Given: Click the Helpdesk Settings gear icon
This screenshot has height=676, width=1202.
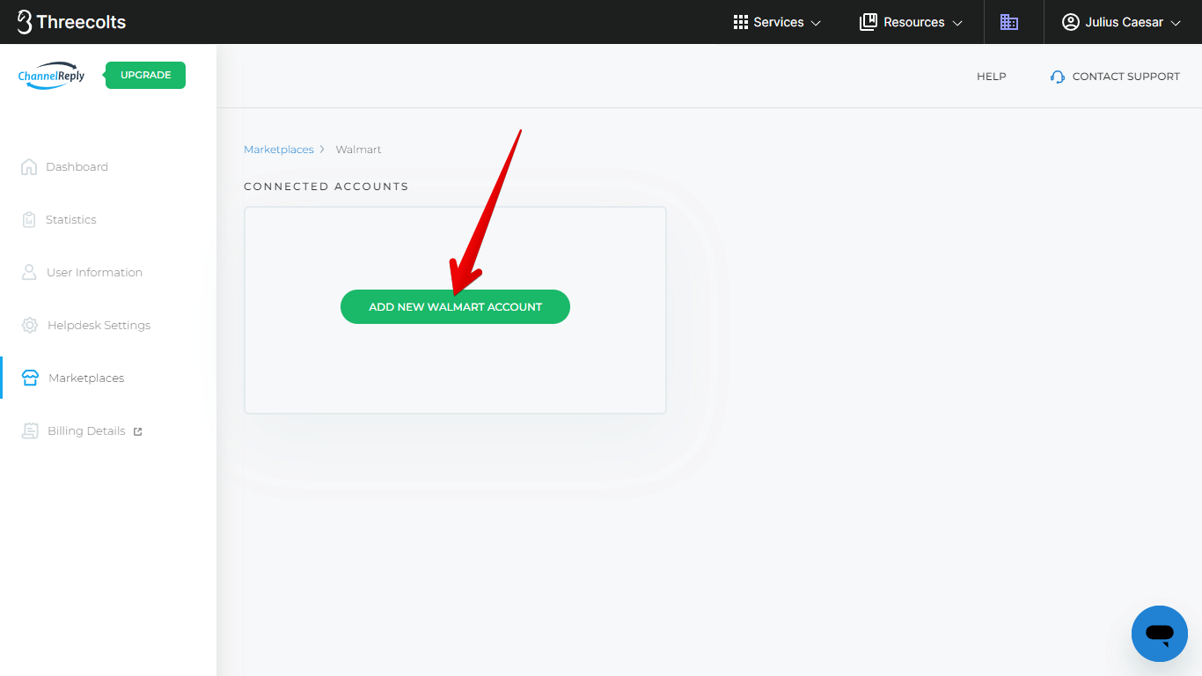Looking at the screenshot, I should pyautogui.click(x=30, y=325).
